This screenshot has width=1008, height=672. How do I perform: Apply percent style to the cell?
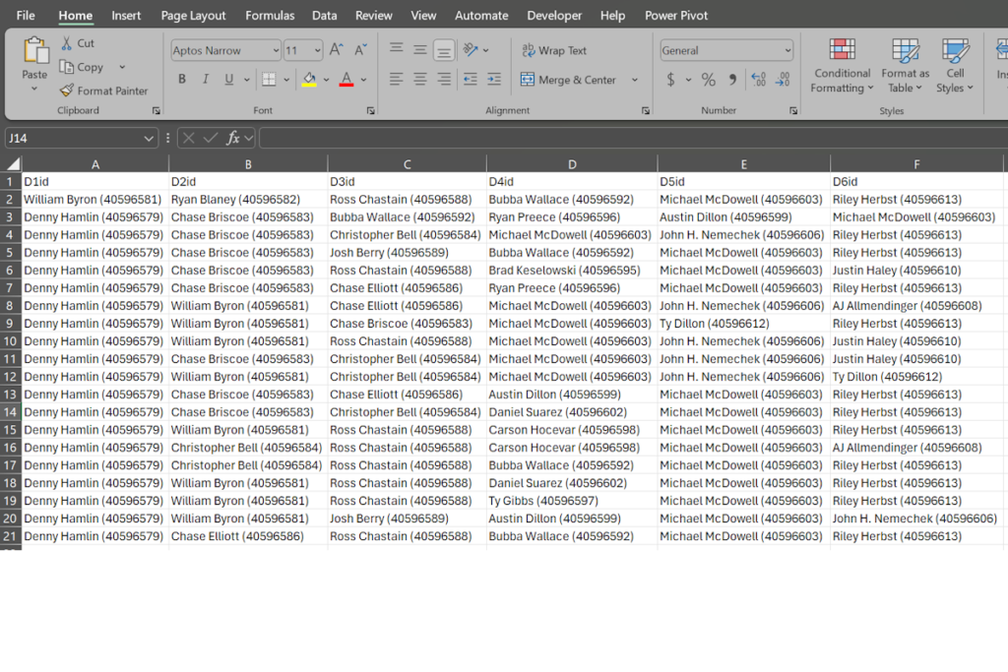(x=708, y=80)
